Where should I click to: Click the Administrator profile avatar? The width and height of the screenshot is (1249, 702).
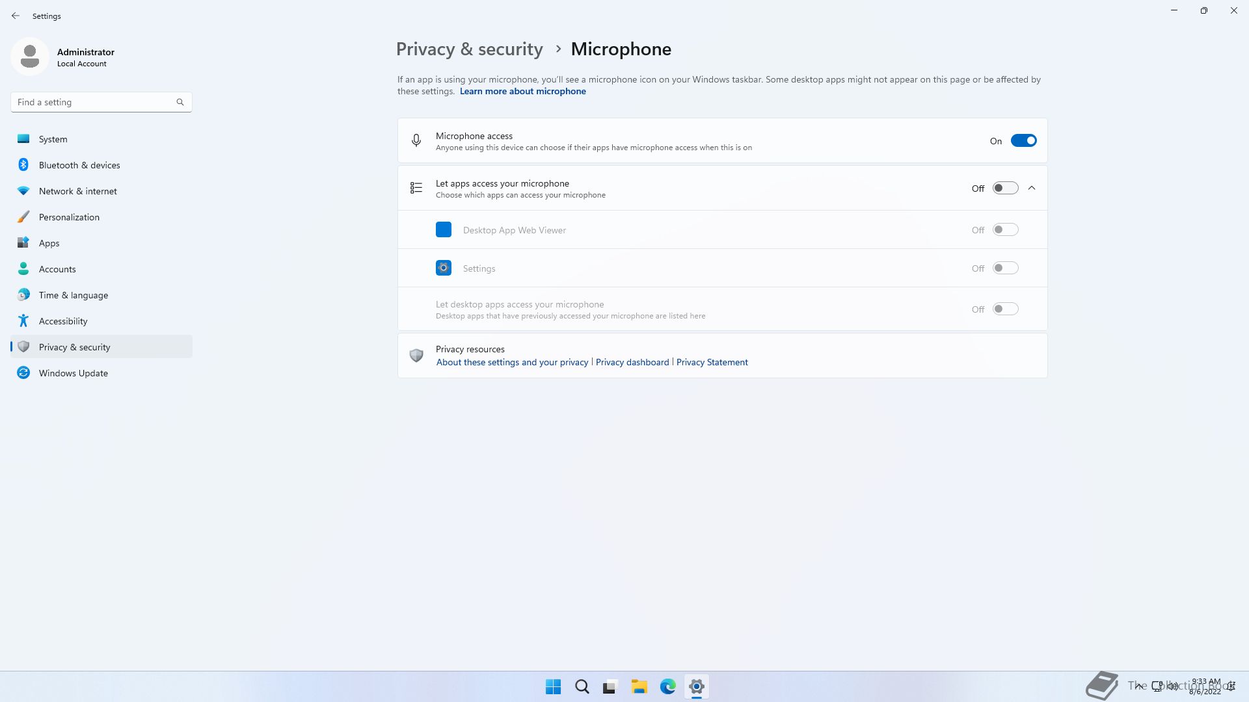click(x=30, y=57)
